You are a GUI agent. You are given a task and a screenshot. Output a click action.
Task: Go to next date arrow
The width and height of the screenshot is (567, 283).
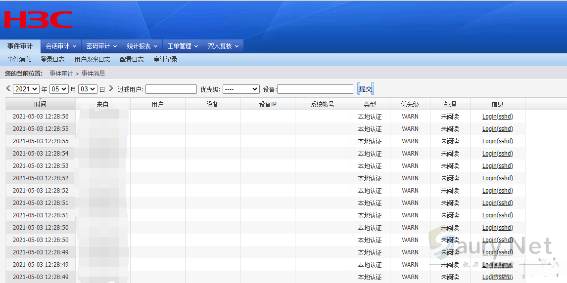point(111,88)
